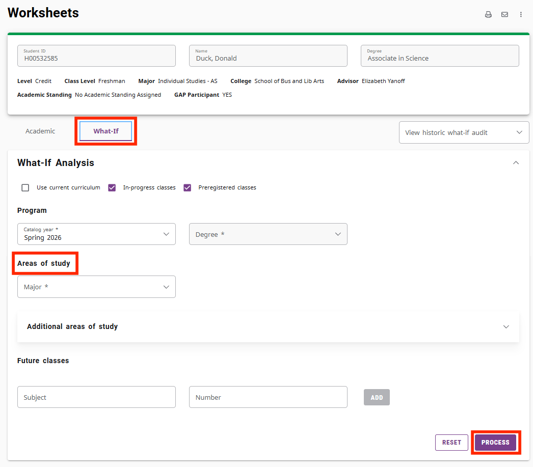This screenshot has height=467, width=533.
Task: Open View historic what-if audit dropdown
Action: tap(464, 132)
